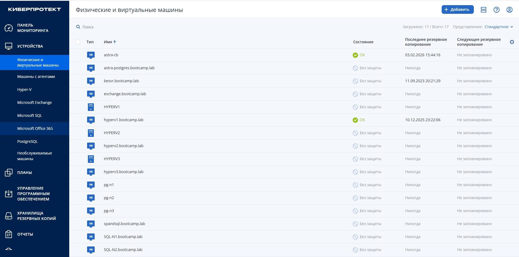Sort by Состояние column header
The width and height of the screenshot is (519, 257).
(x=363, y=42)
